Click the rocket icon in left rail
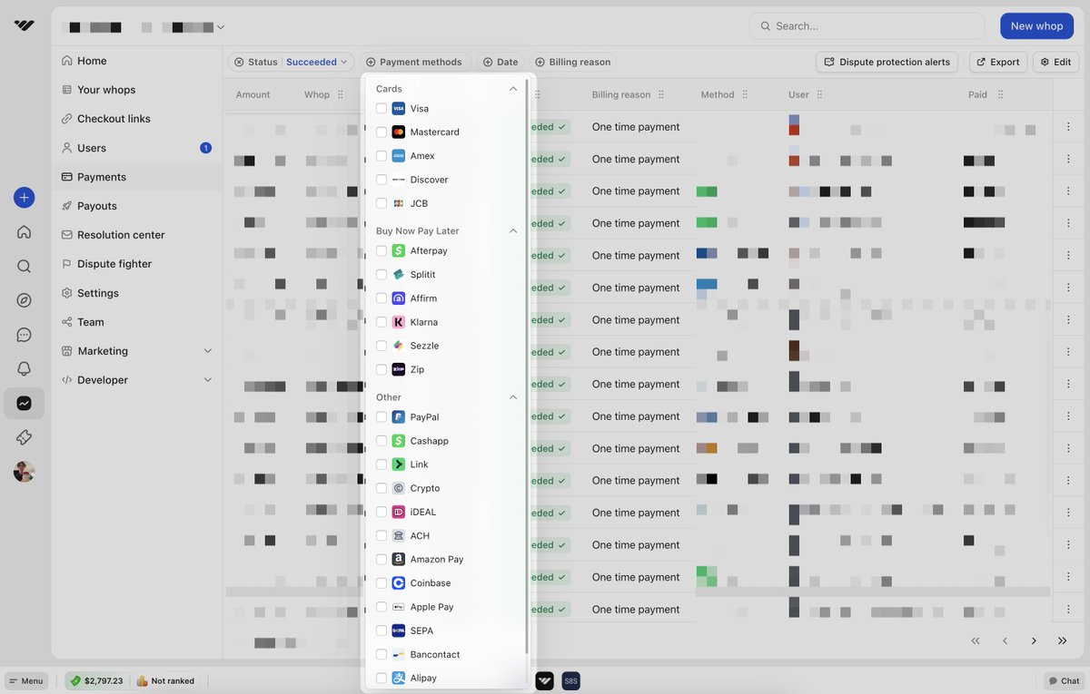1090x694 pixels. [x=25, y=437]
